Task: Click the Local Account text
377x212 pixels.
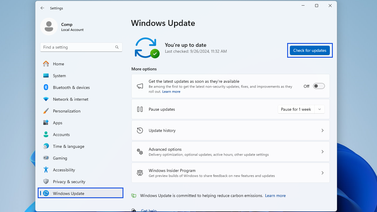Action: pos(72,30)
